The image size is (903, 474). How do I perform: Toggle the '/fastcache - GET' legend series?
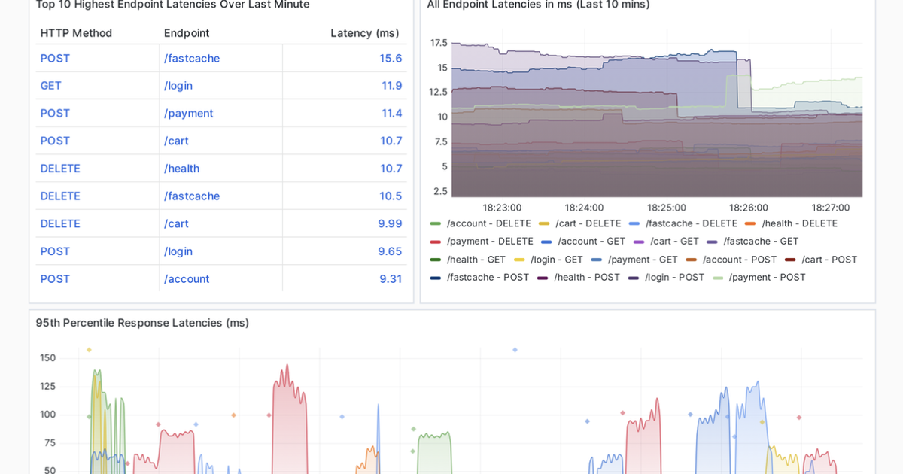pyautogui.click(x=761, y=242)
